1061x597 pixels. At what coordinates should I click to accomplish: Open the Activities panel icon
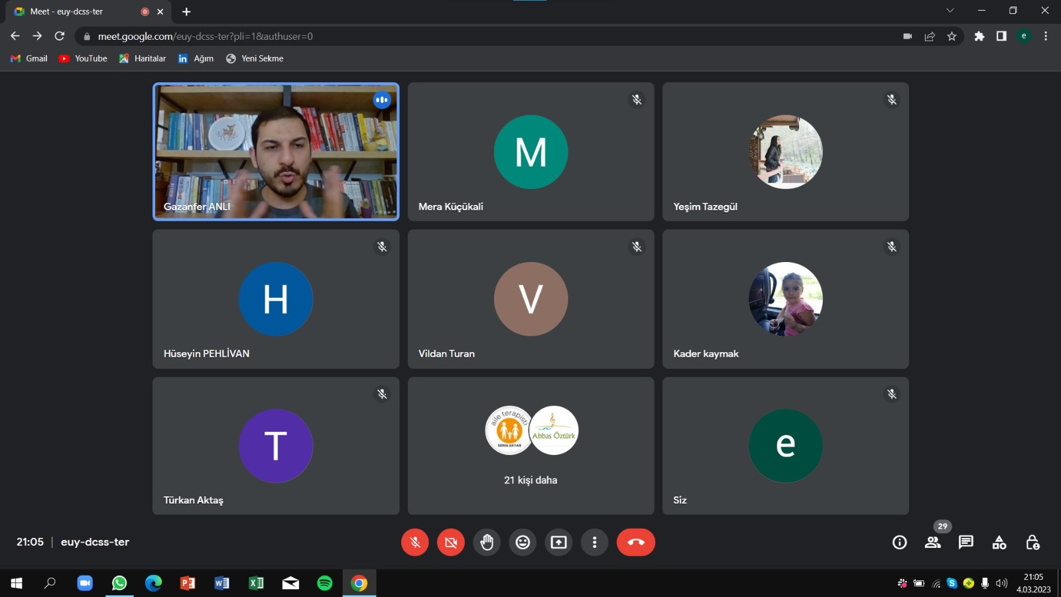click(999, 543)
